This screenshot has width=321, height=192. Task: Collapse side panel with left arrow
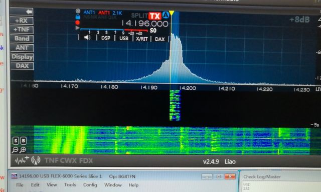(x=22, y=12)
